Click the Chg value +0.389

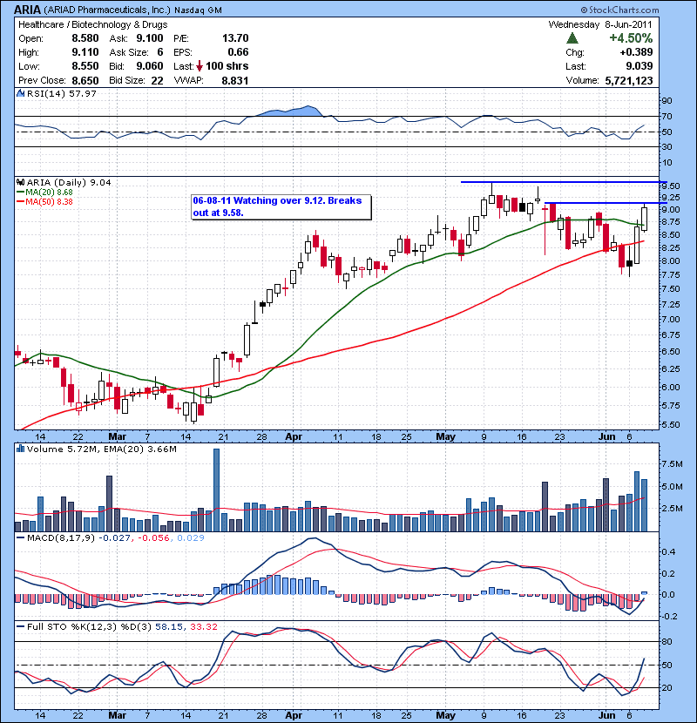(636, 52)
